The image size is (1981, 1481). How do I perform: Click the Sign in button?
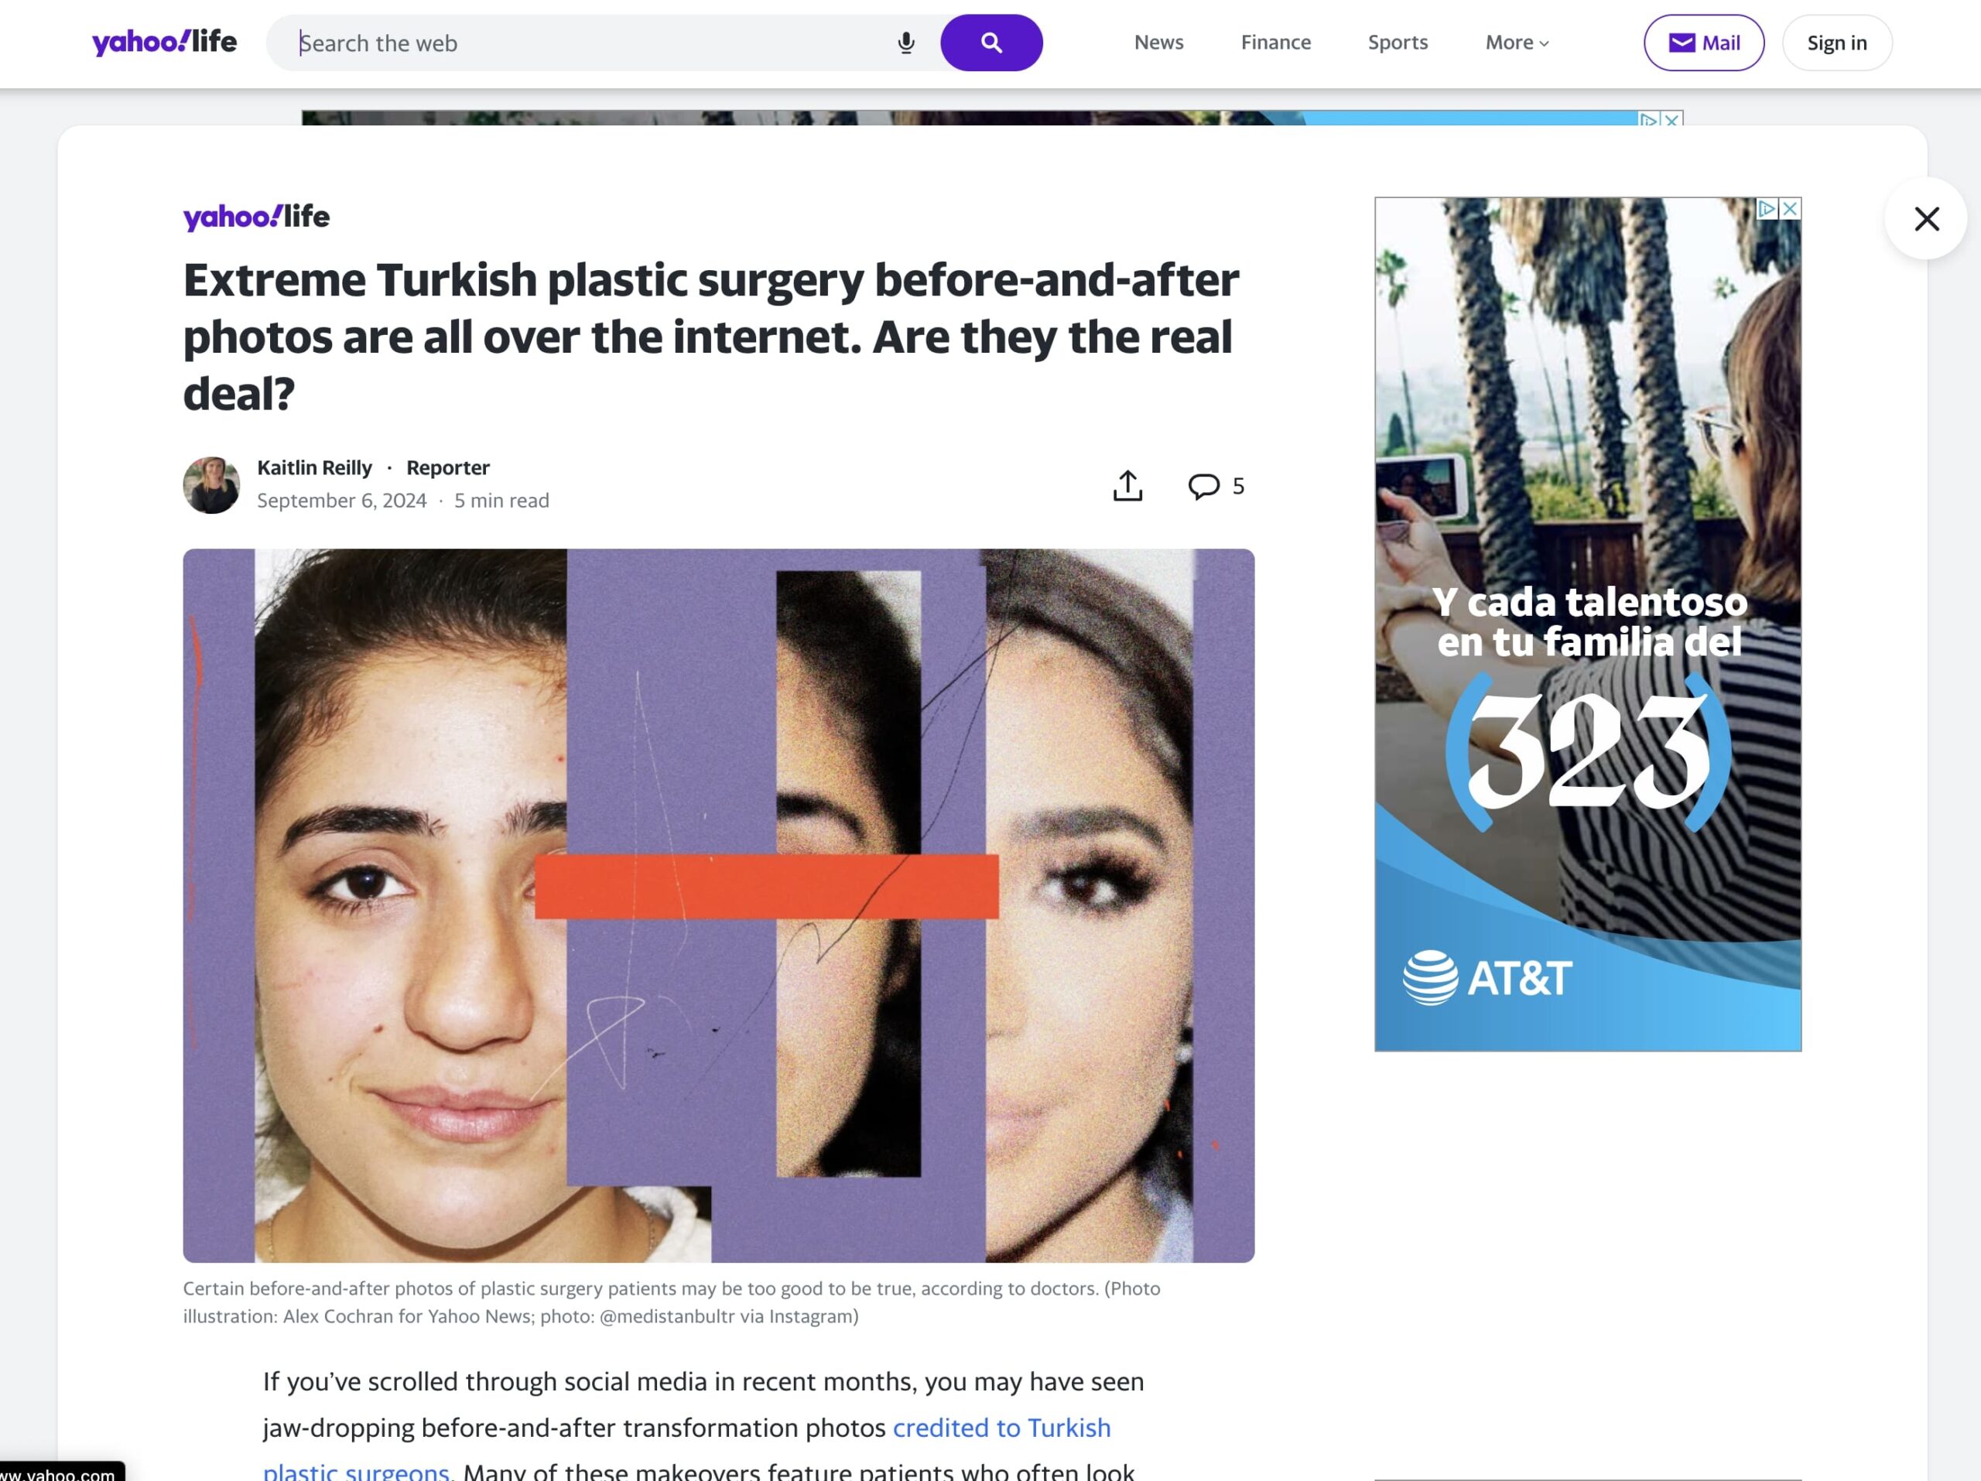tap(1838, 42)
